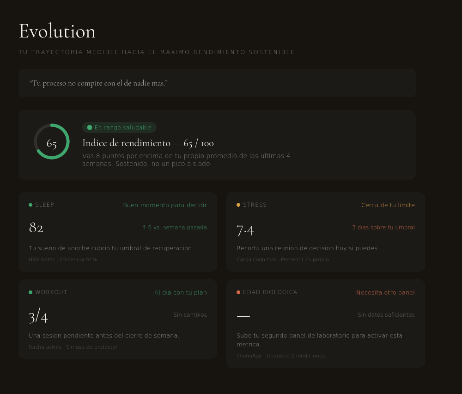Screen dimensions: 462x394
Task: Click the Edad Biologica empty value dash
Action: click(x=243, y=316)
